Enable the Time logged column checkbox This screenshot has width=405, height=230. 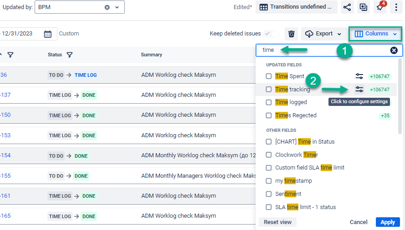269,102
